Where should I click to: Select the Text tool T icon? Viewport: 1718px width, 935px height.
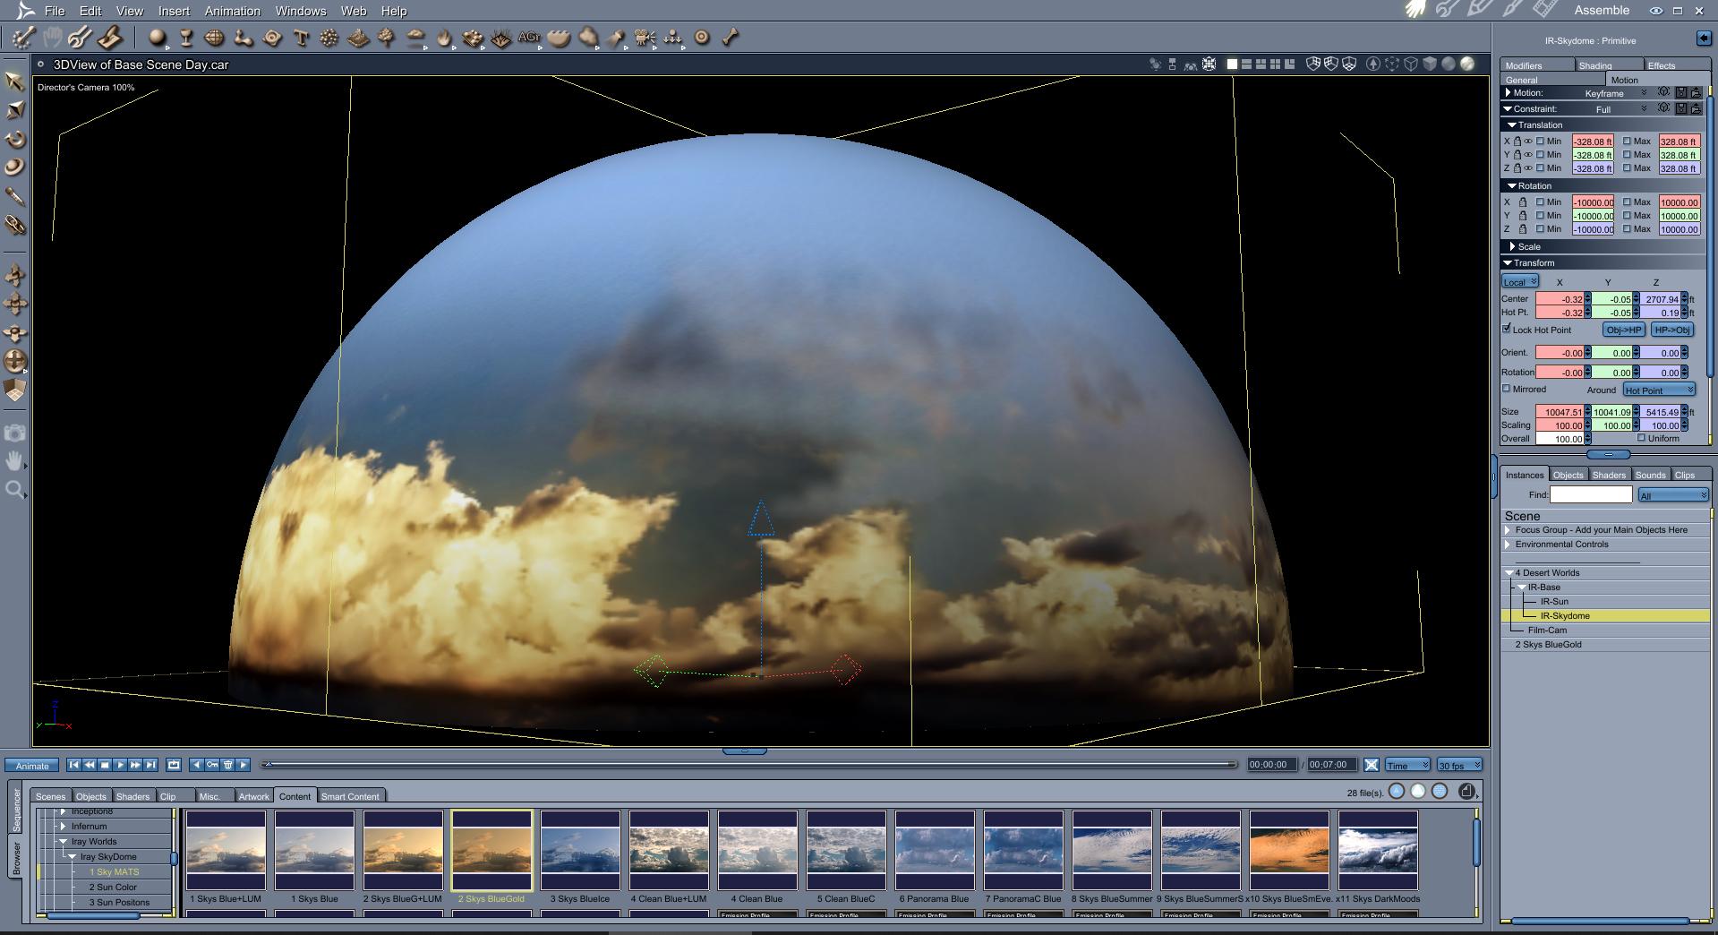click(301, 38)
